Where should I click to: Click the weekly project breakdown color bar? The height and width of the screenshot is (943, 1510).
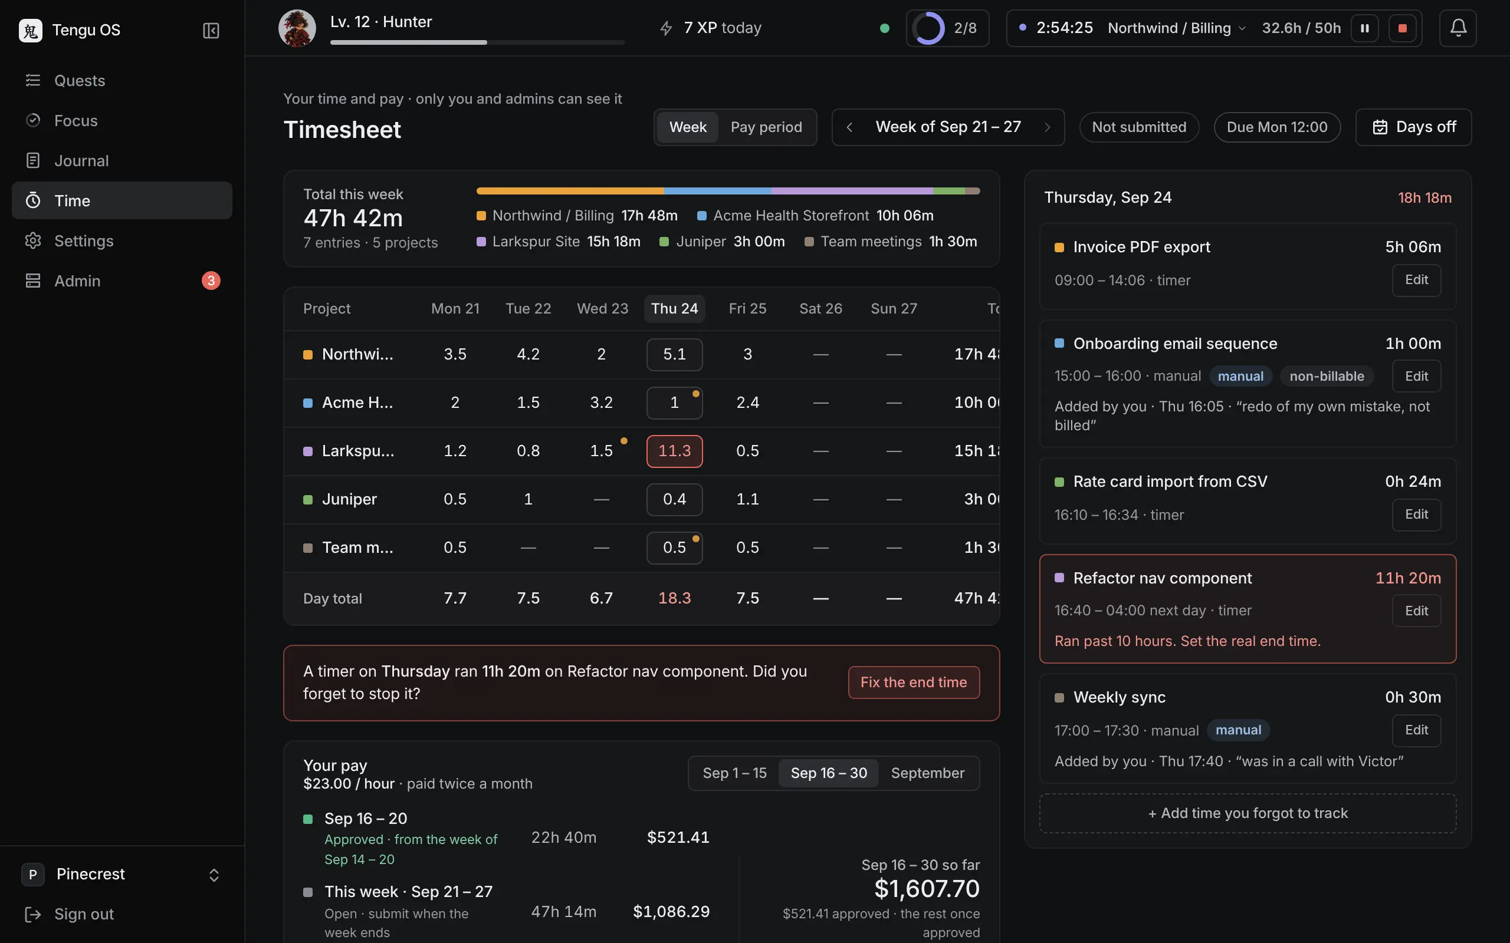(x=728, y=191)
